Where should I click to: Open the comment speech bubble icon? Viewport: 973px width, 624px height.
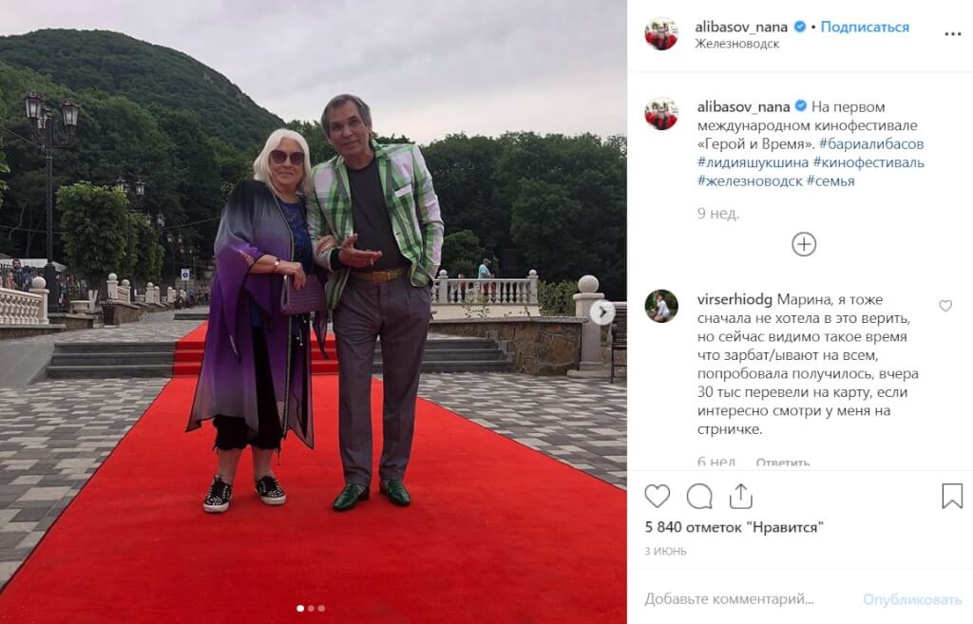click(699, 496)
